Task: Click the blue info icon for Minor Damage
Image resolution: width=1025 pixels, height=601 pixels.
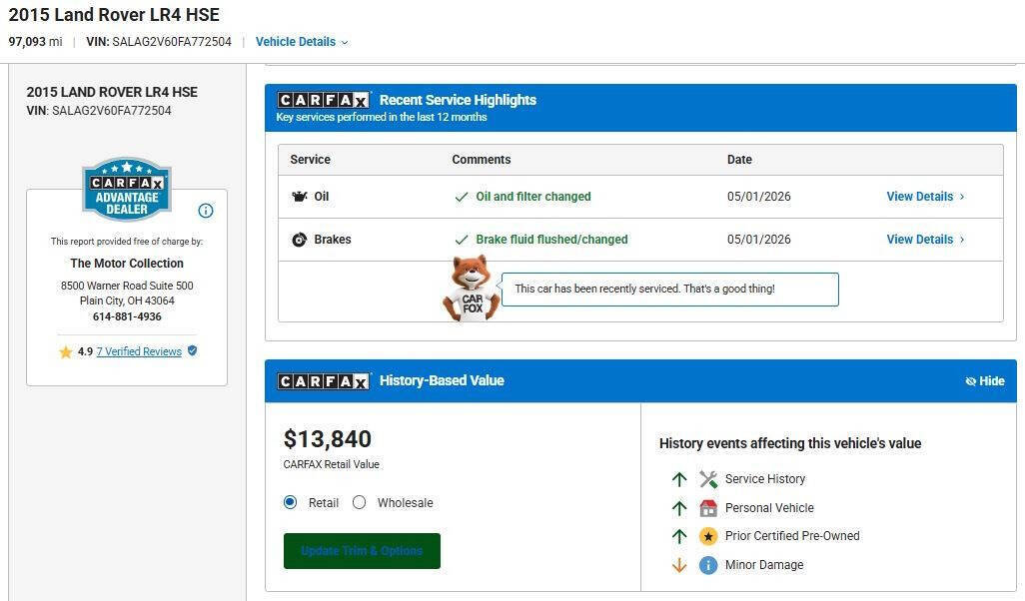Action: click(708, 565)
